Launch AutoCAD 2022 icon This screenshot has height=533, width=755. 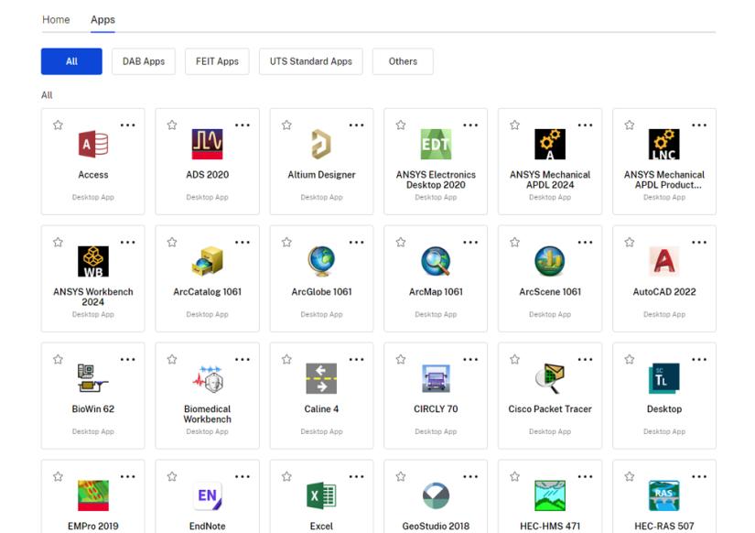(x=664, y=261)
